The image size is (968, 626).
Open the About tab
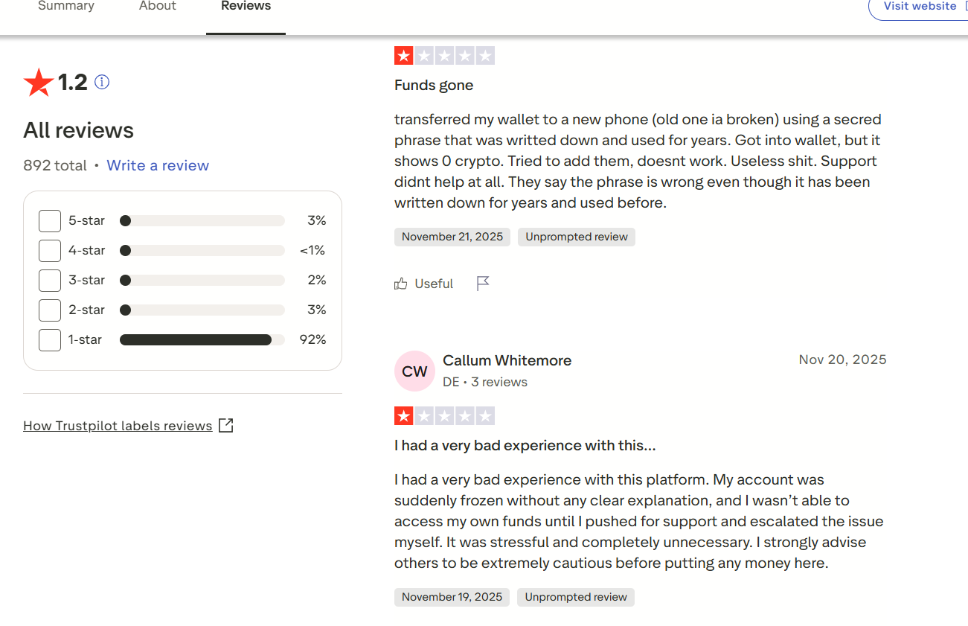(158, 7)
